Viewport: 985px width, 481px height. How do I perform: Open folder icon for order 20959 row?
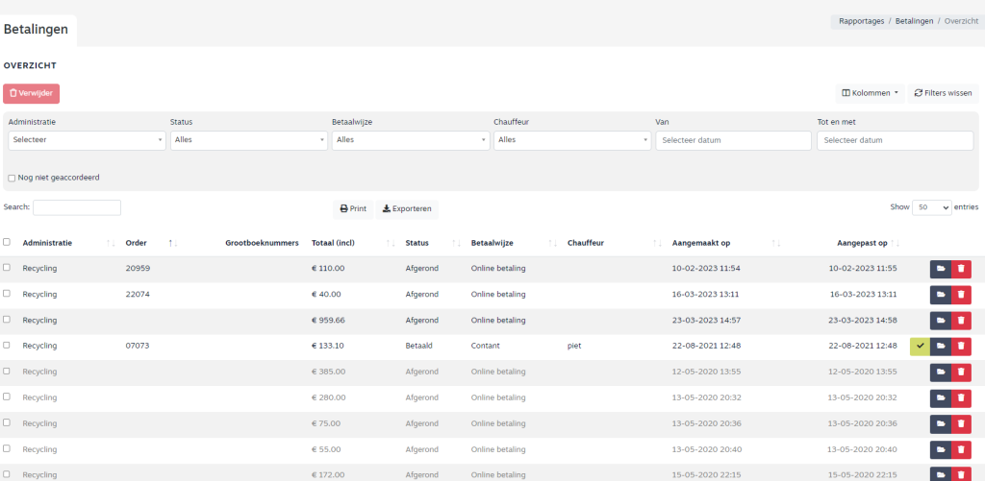point(940,269)
